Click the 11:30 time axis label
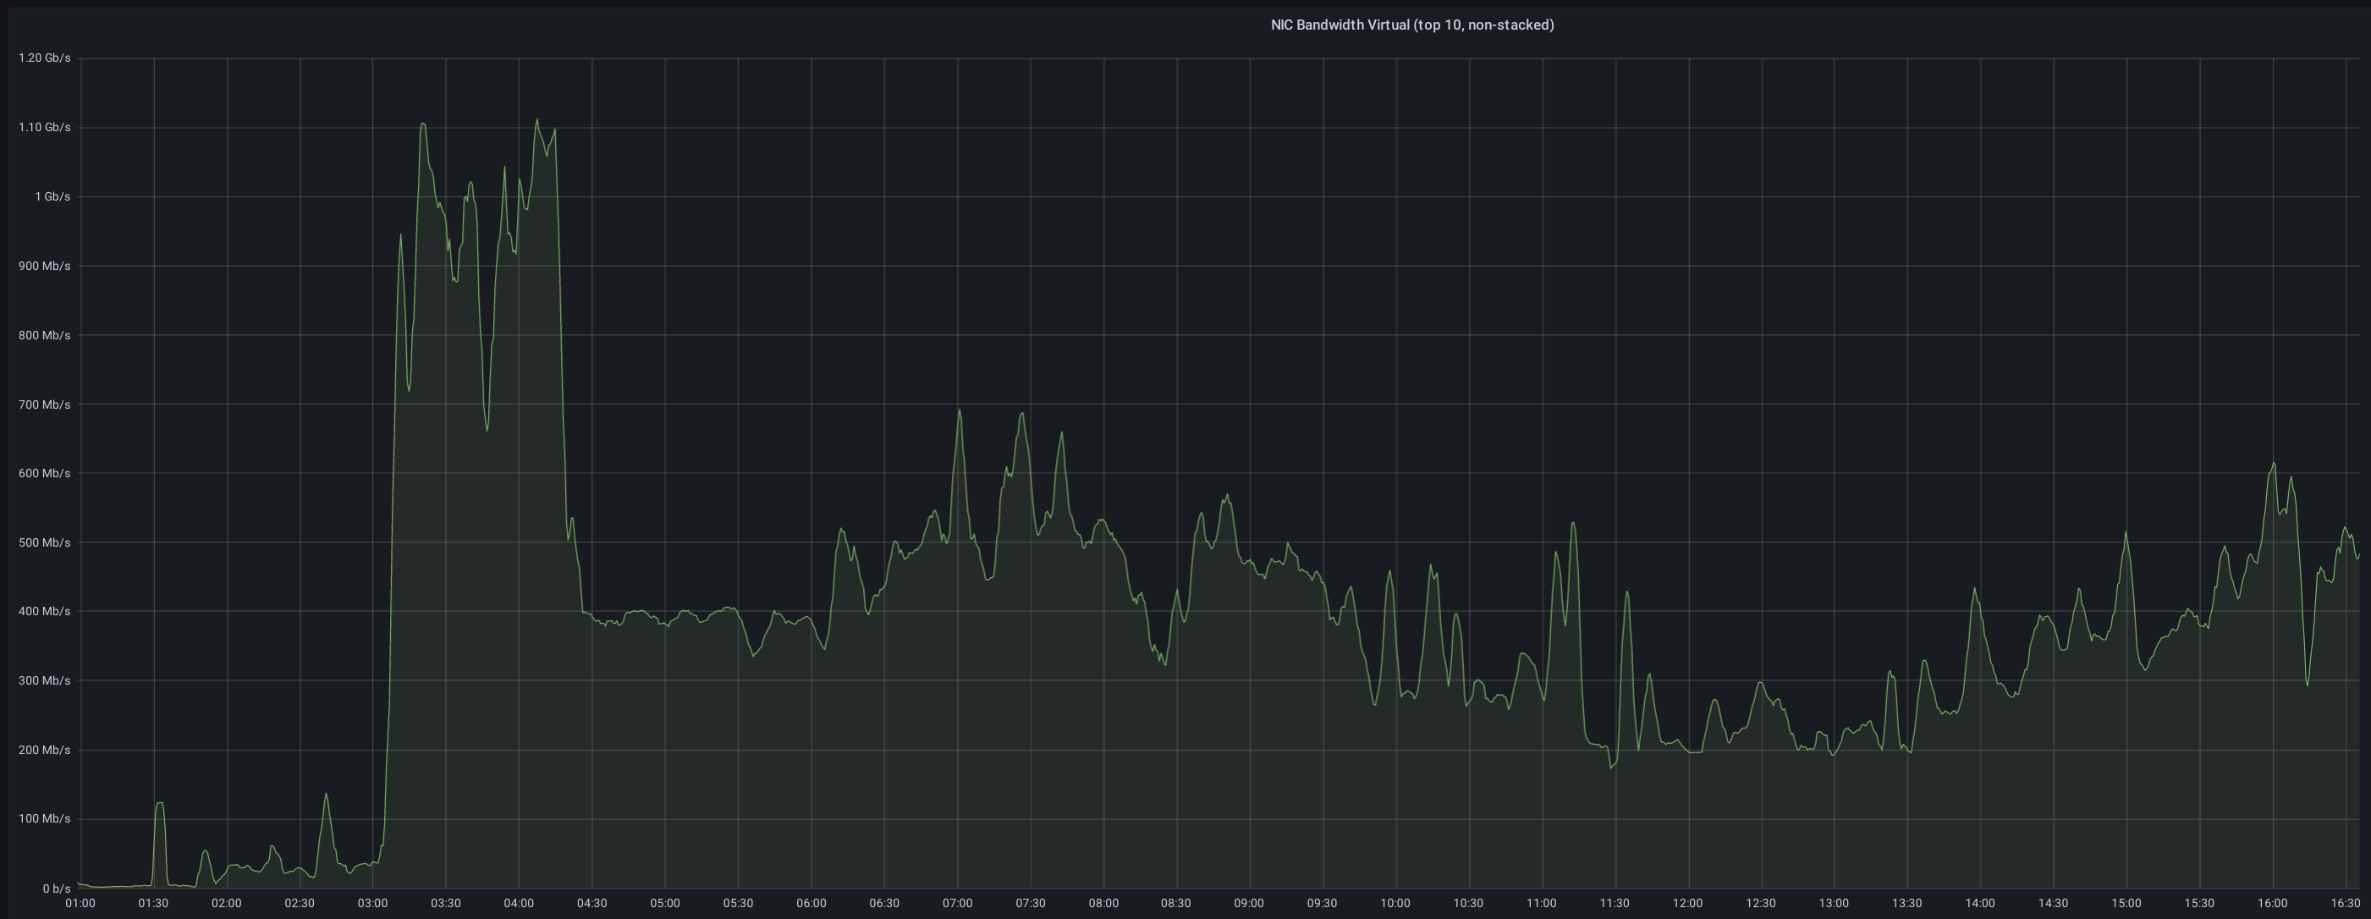 (1615, 904)
